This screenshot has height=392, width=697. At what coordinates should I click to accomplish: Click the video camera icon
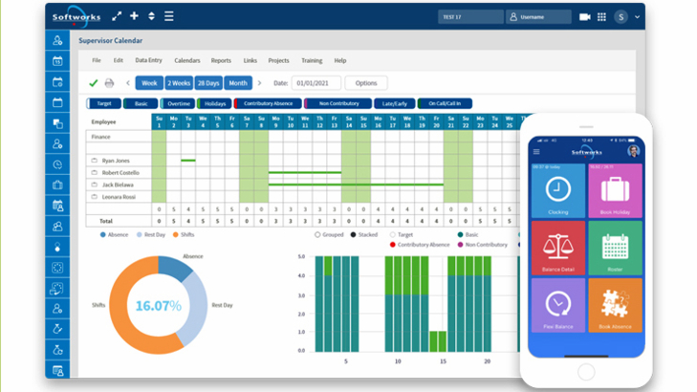[x=584, y=16]
